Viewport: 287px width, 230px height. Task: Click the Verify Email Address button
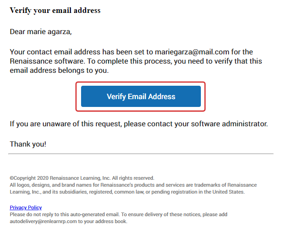141,96
